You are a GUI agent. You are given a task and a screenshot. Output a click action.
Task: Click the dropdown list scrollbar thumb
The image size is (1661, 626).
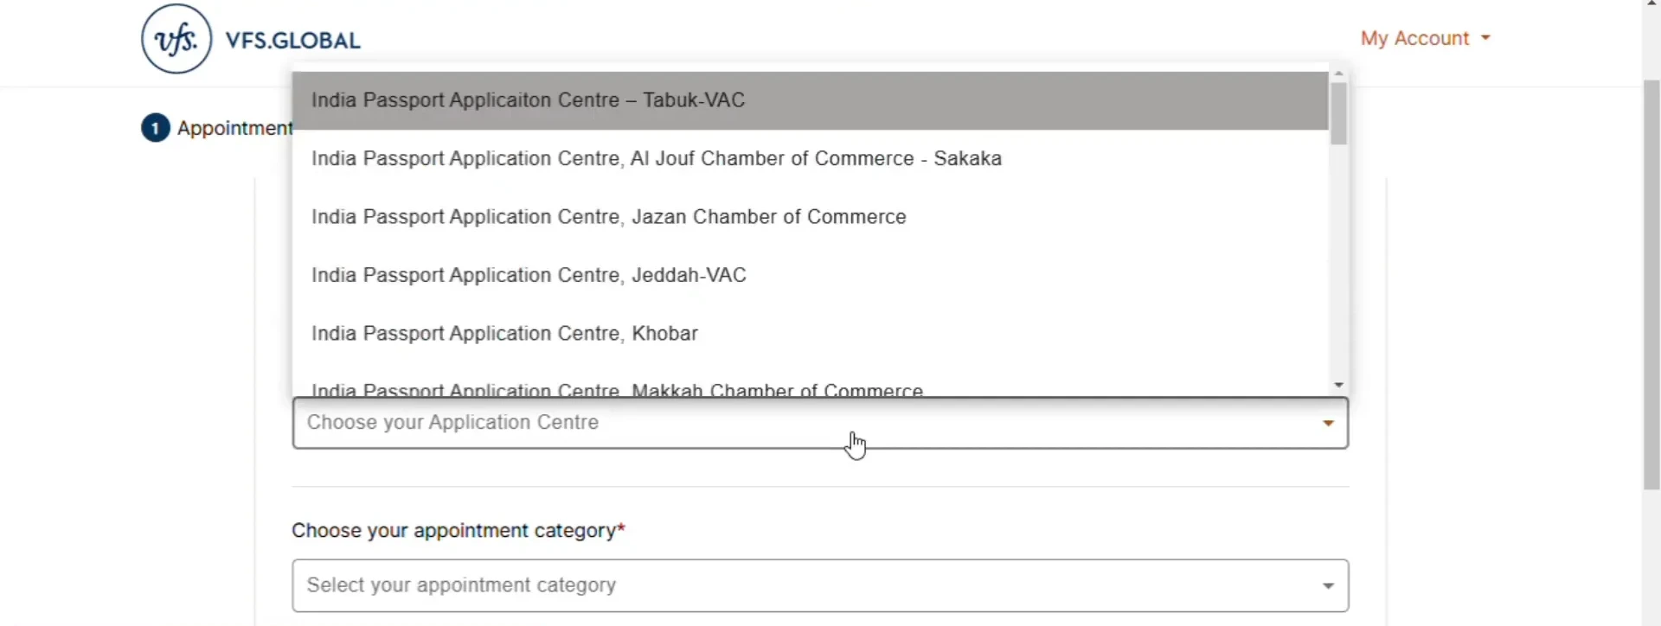(1338, 113)
